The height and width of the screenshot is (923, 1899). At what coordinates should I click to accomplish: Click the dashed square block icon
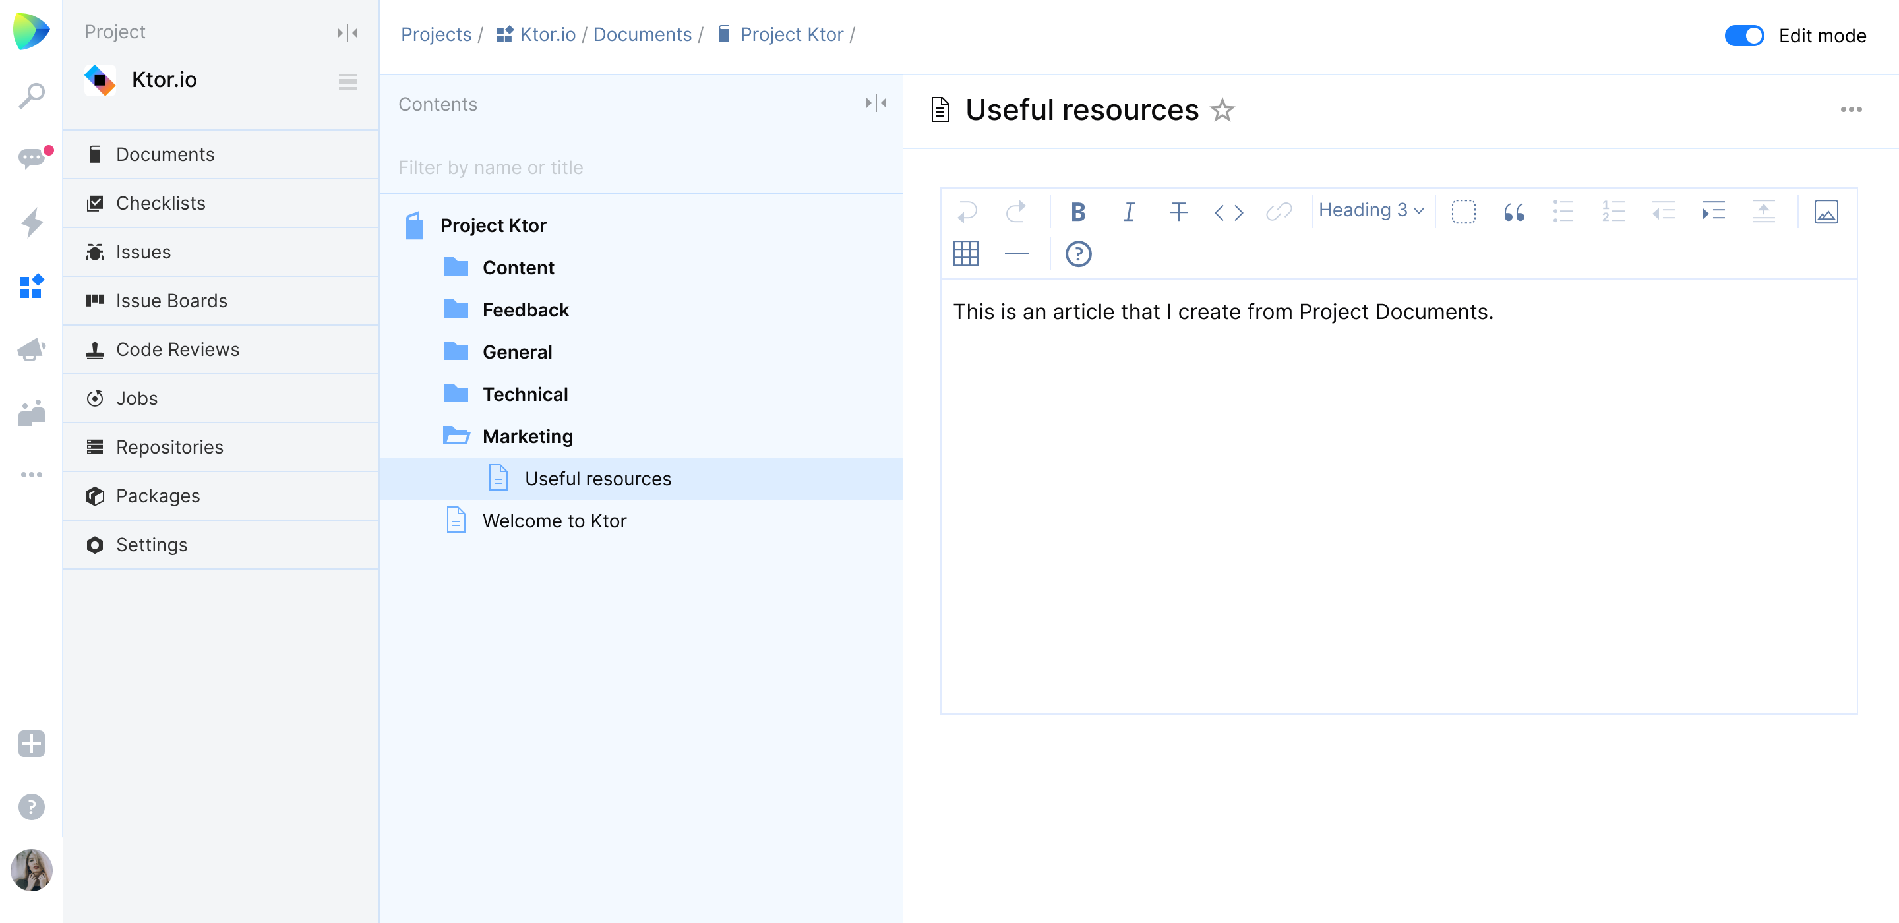(1463, 212)
